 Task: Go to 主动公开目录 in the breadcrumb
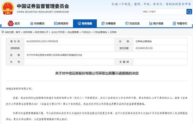click(x=58, y=32)
